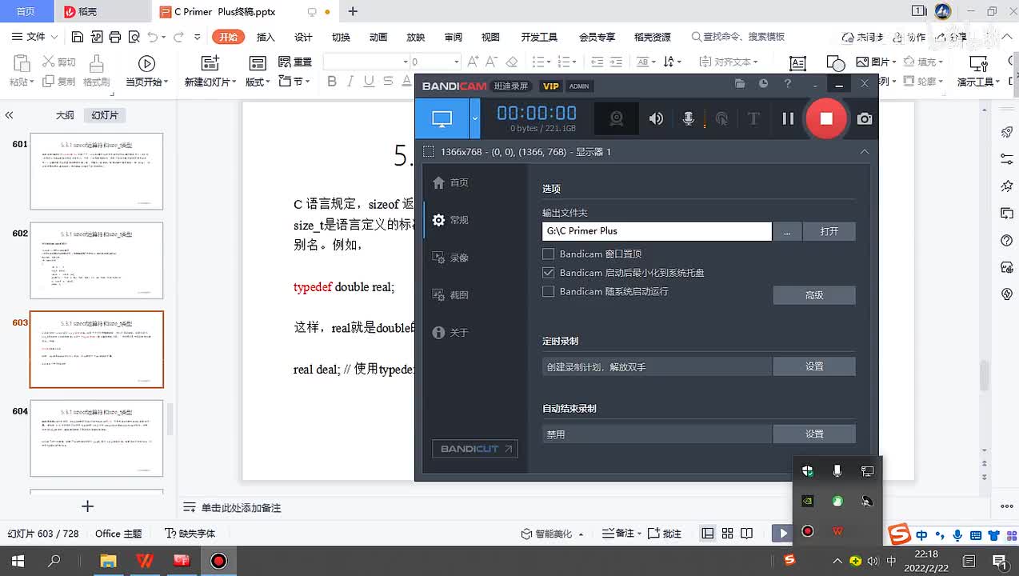
Task: Toggle underline U formatting
Action: click(x=369, y=81)
